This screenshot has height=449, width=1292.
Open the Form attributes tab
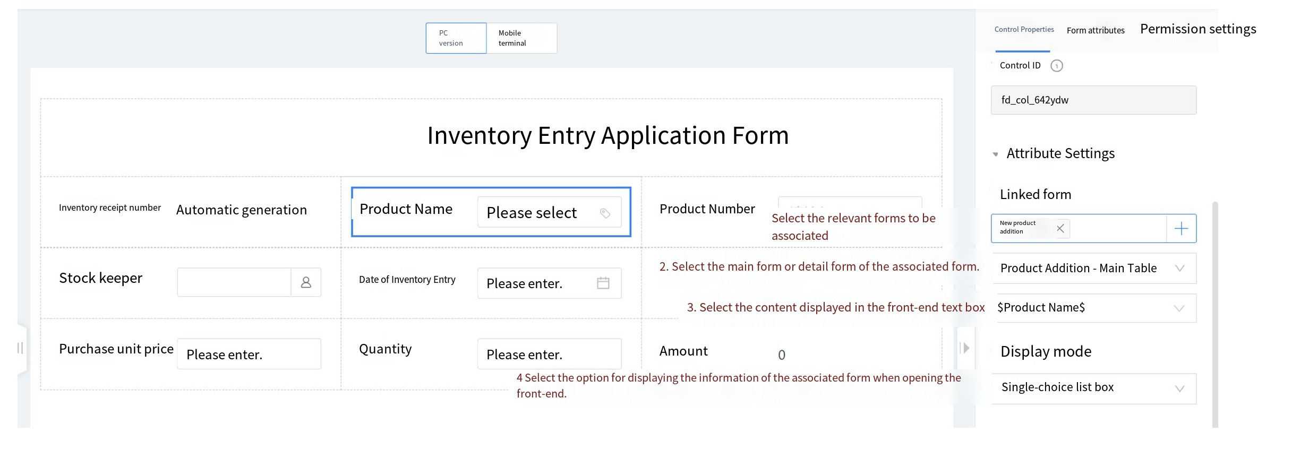click(1096, 31)
